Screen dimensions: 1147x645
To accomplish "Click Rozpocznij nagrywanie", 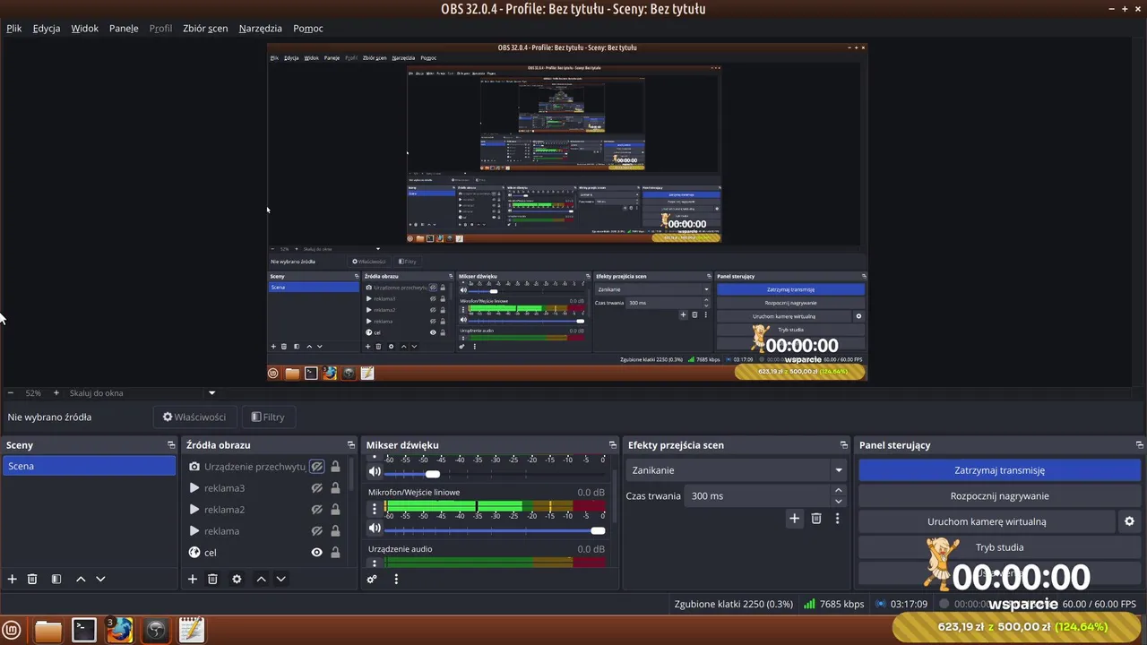I will 999,496.
